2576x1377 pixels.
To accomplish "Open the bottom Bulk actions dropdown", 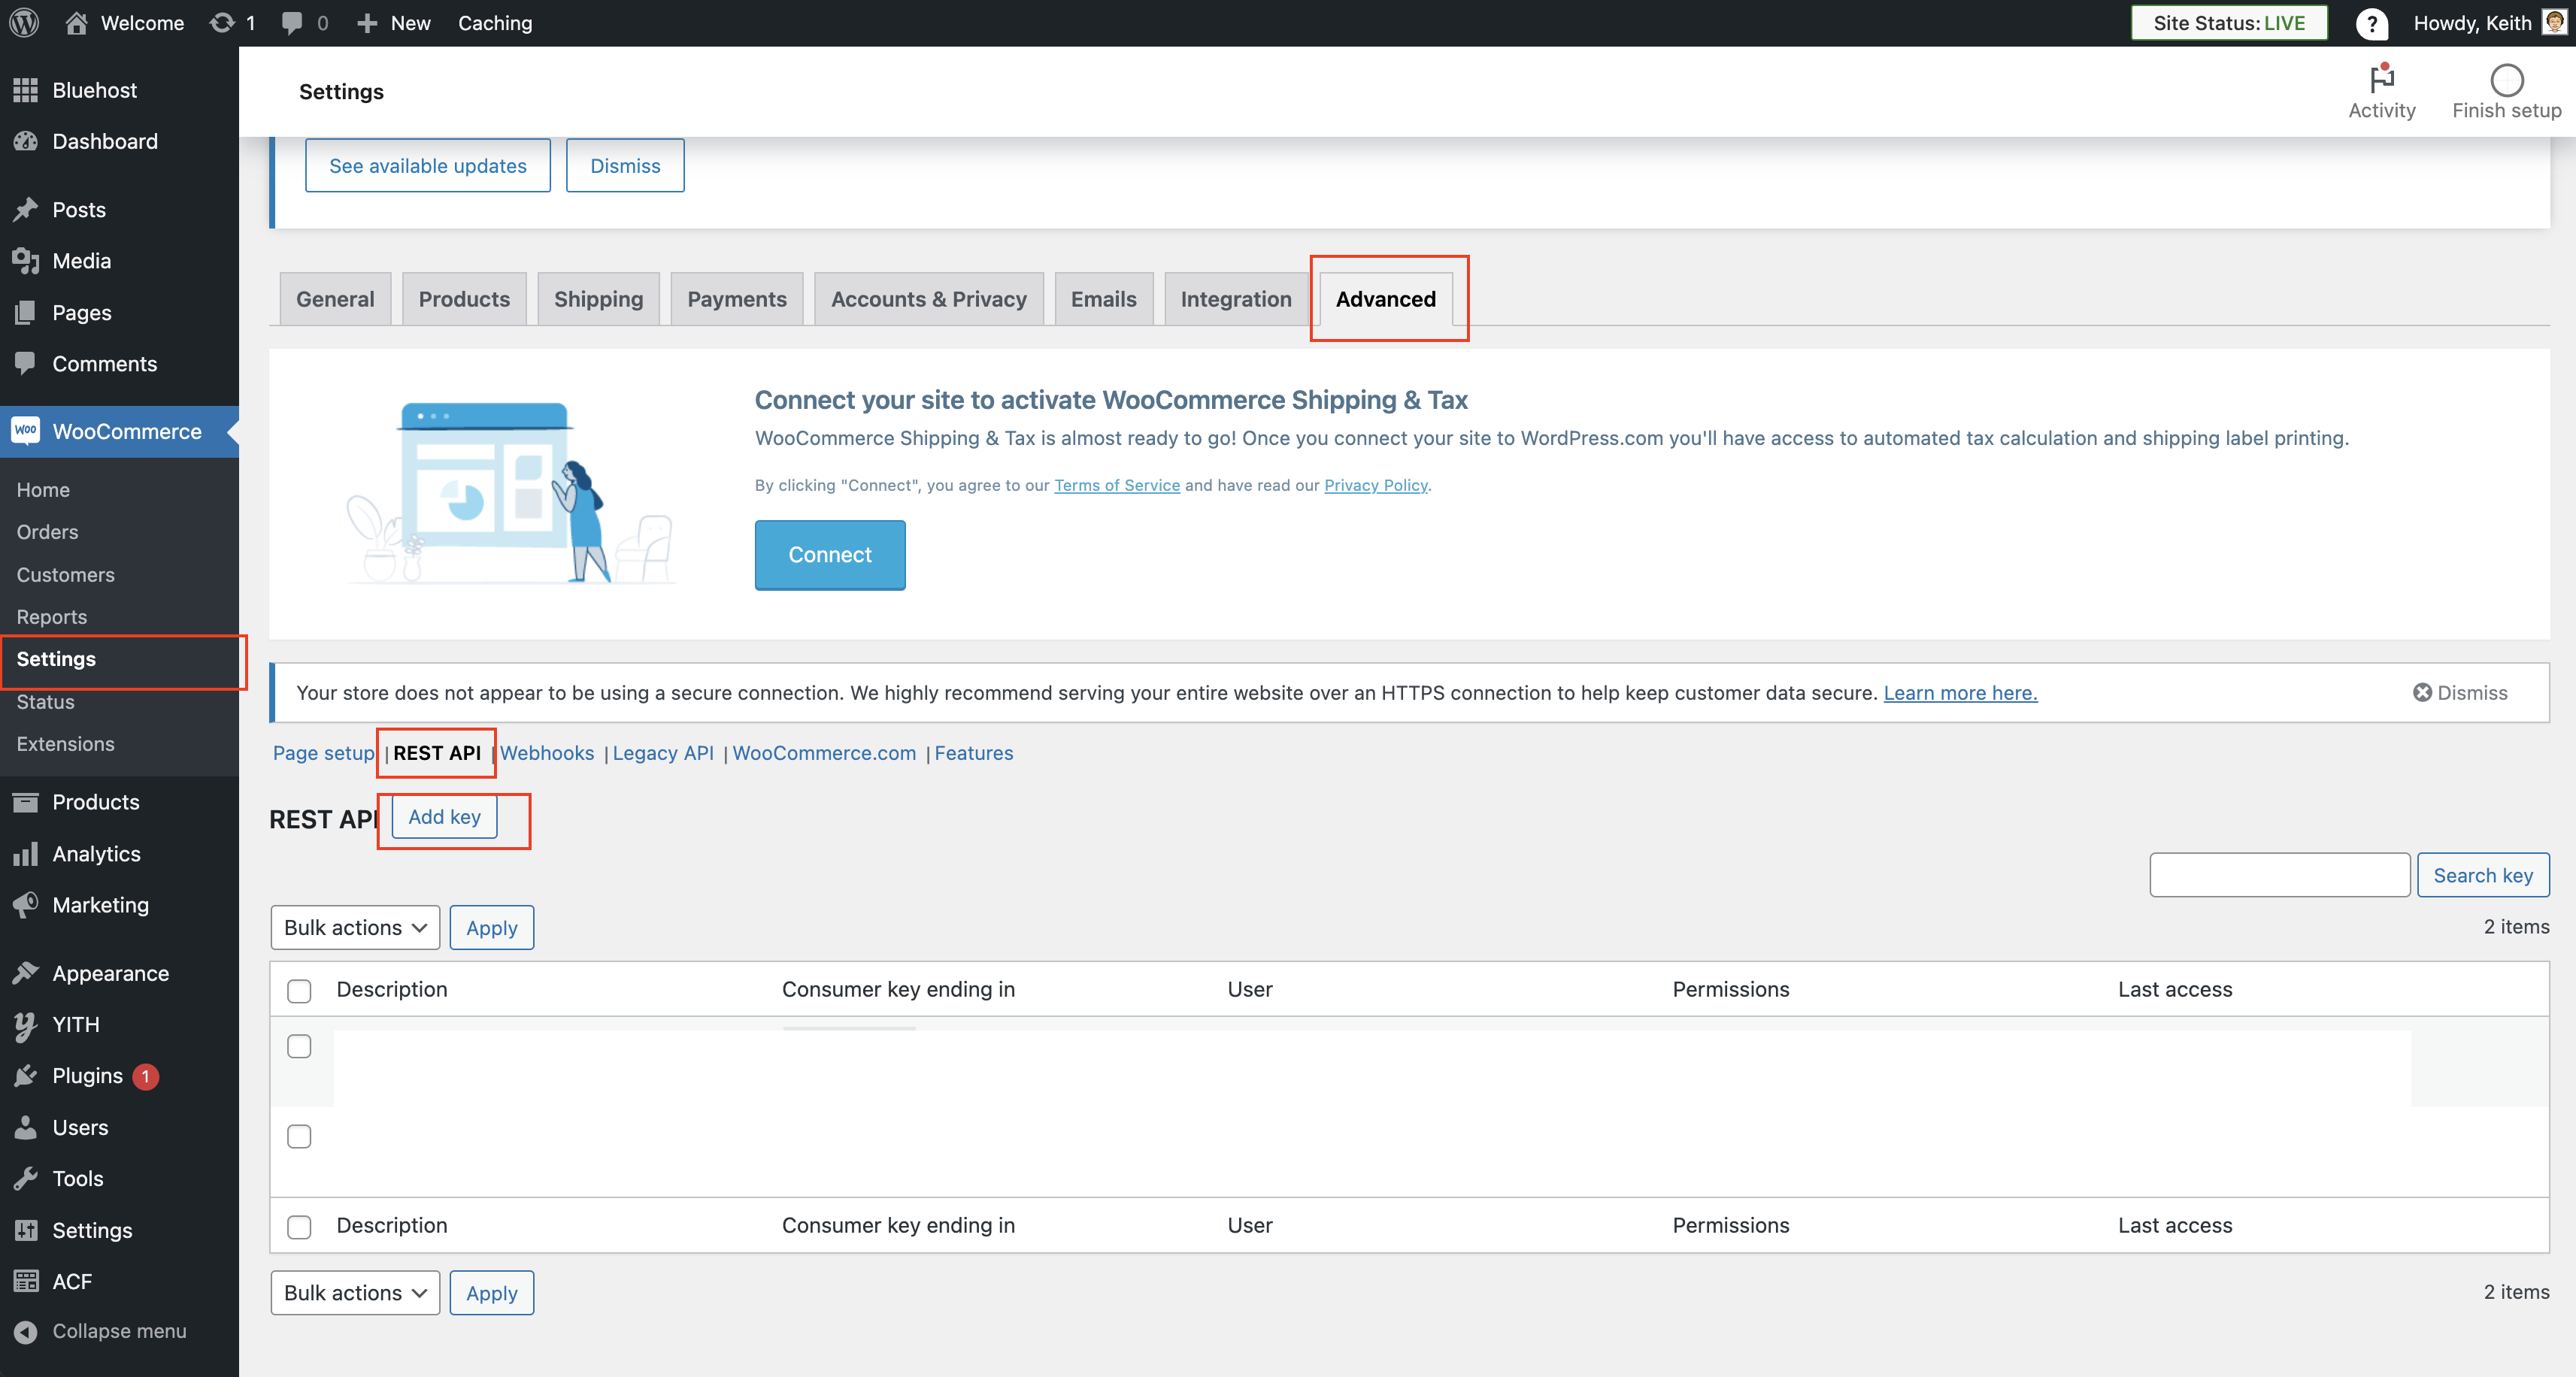I will [x=355, y=1292].
